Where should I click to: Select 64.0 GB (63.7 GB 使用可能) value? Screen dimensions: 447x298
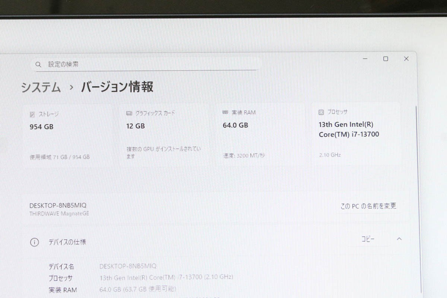[x=138, y=289]
